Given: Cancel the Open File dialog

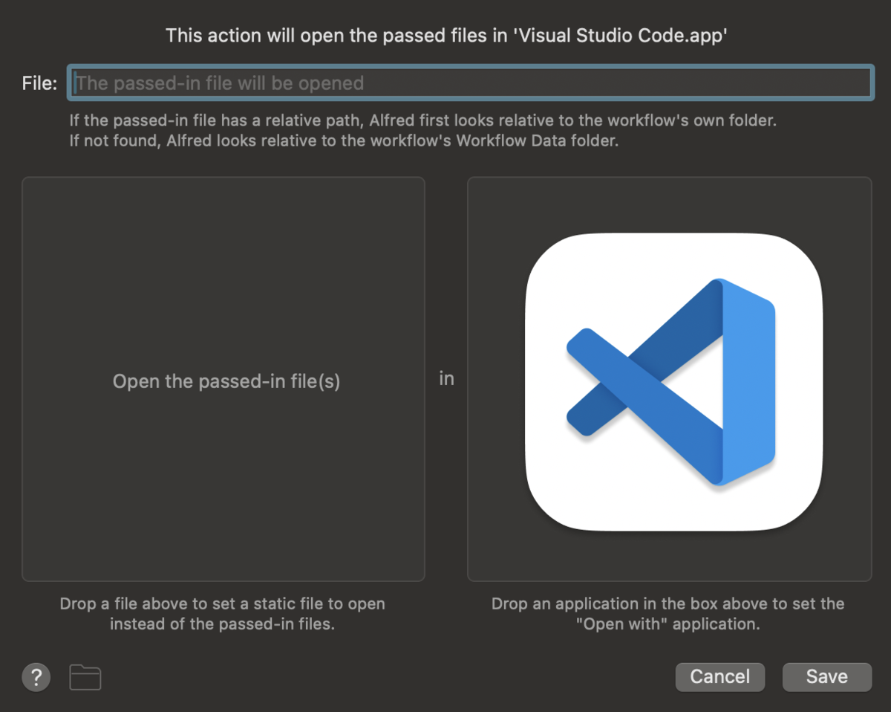Looking at the screenshot, I should click(x=719, y=676).
